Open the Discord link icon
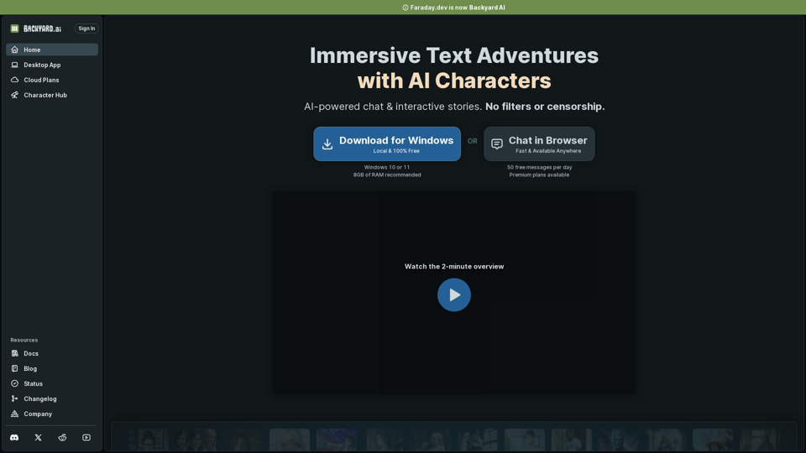 pos(14,438)
